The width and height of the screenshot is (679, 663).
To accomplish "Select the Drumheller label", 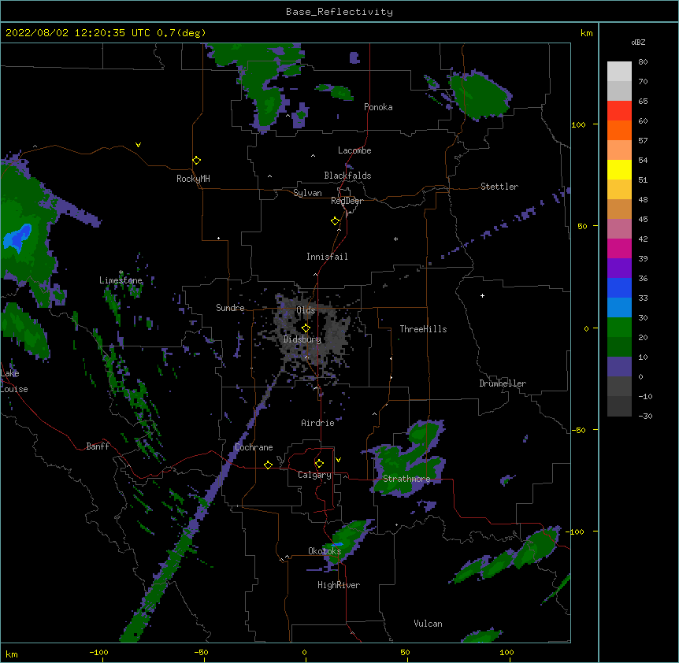I will click(503, 383).
